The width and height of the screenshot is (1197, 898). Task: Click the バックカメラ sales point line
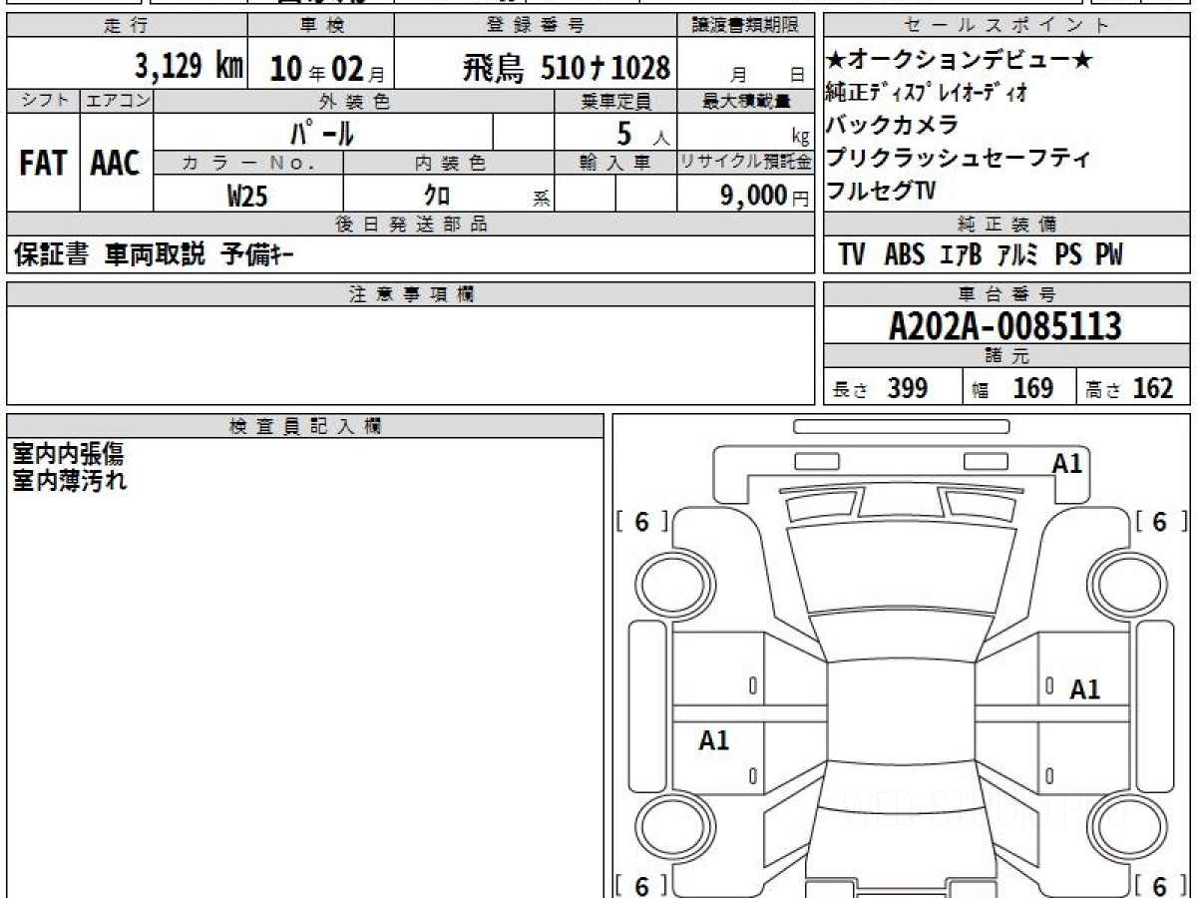pos(892,126)
